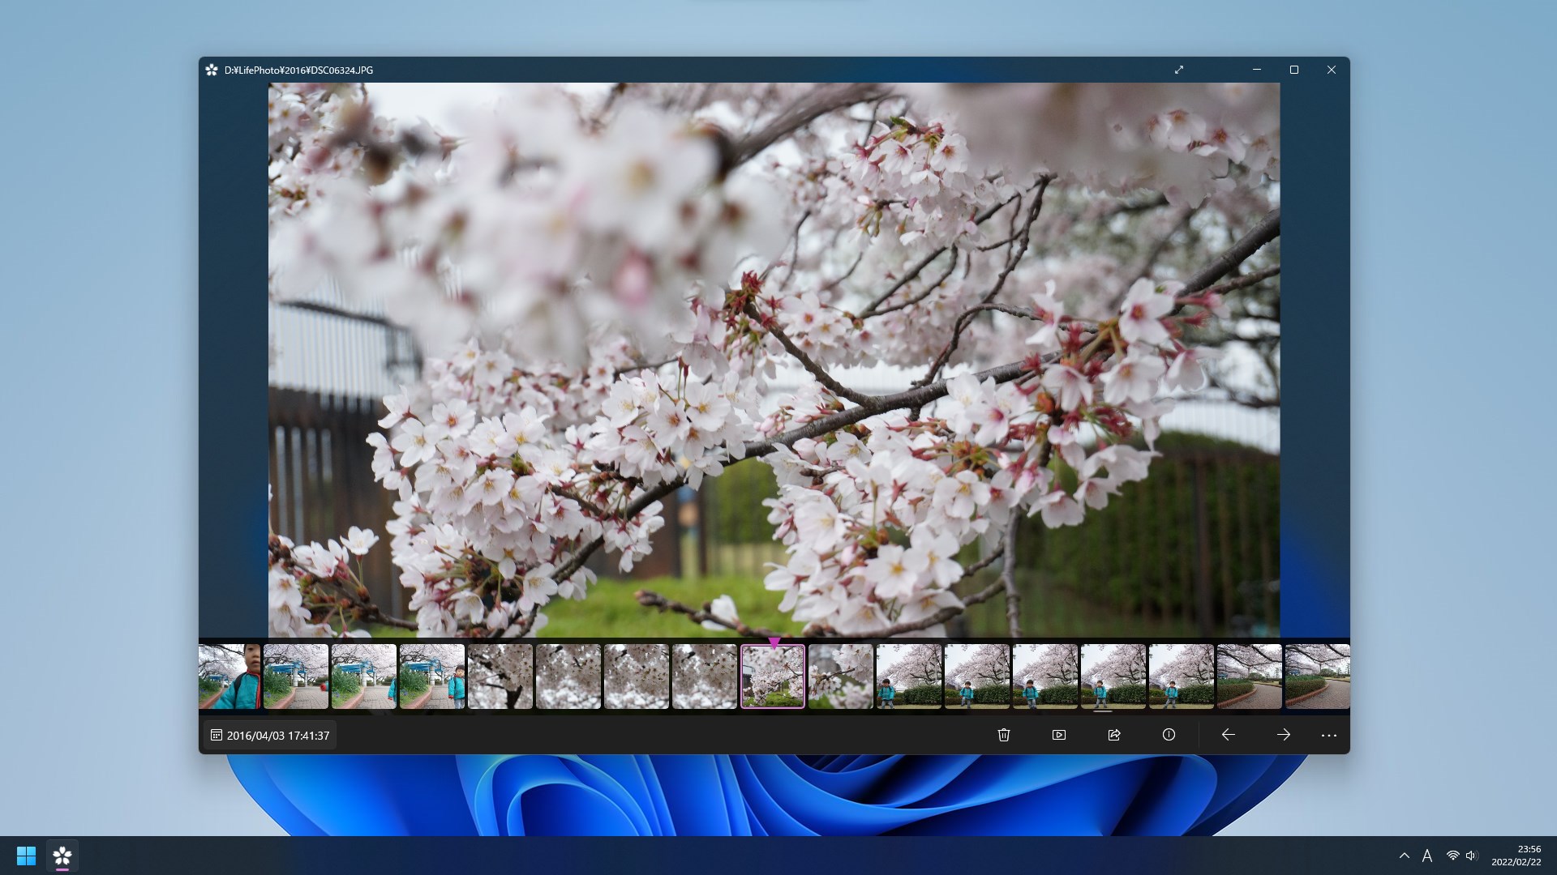Image resolution: width=1557 pixels, height=875 pixels.
Task: Open the three-dots more menu
Action: point(1328,735)
